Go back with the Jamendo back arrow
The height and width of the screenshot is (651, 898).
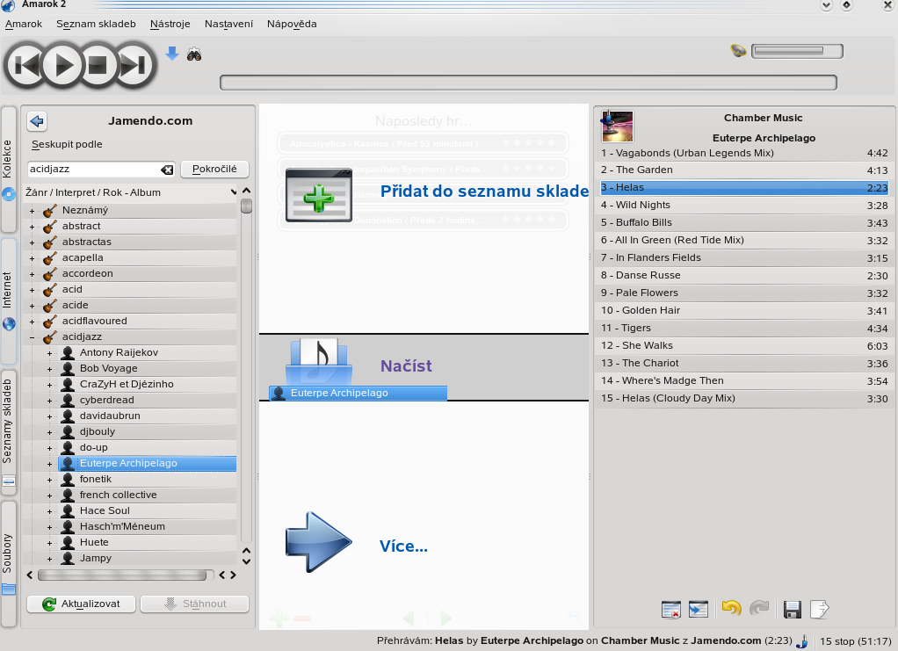(x=37, y=121)
